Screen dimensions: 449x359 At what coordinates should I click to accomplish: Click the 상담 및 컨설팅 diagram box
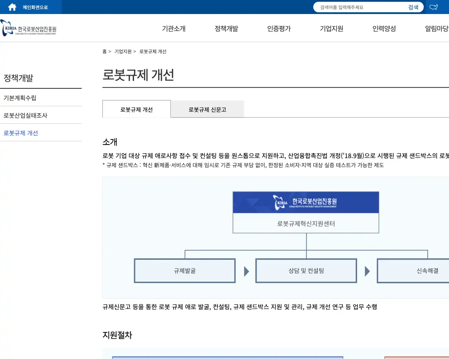(x=306, y=270)
